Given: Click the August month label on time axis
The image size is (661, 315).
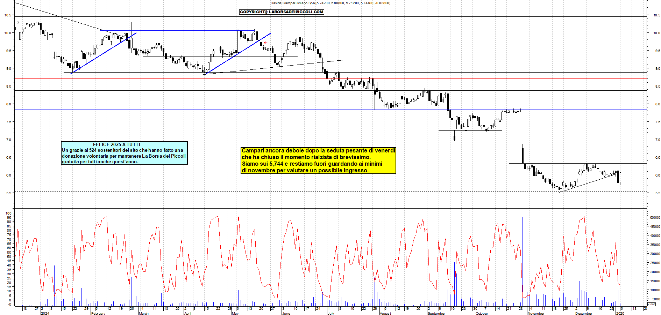Looking at the screenshot, I should click(x=385, y=313).
